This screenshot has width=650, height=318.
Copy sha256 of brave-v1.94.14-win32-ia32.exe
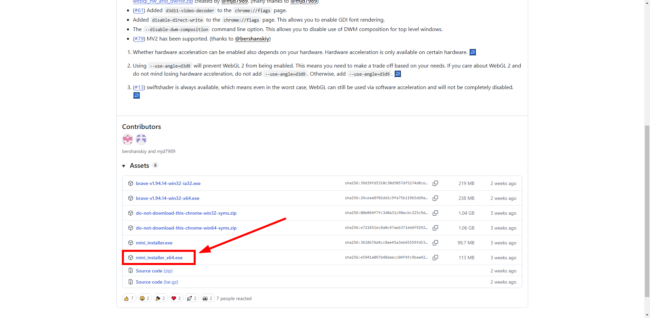pyautogui.click(x=435, y=183)
